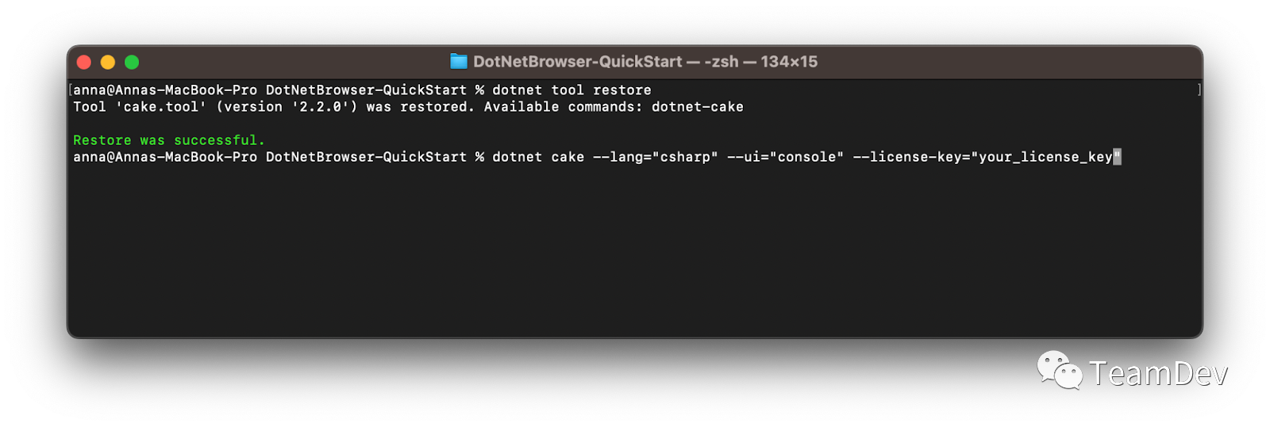Place cursor at the terminal cursor block
This screenshot has height=427, width=1270.
[x=1117, y=157]
